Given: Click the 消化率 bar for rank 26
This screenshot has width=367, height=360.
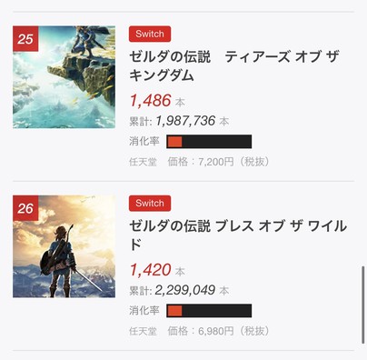Looking at the screenshot, I should coord(209,311).
